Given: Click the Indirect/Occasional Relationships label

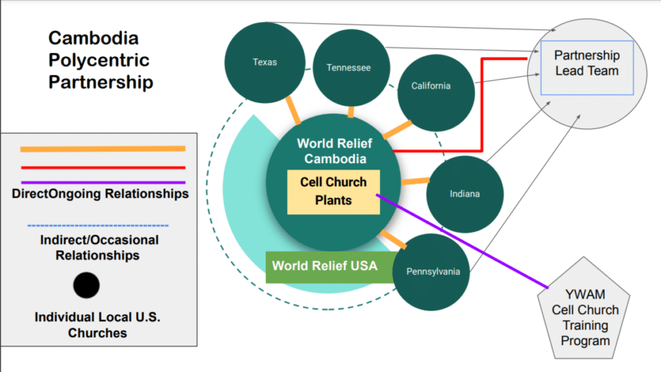Looking at the screenshot, I should [97, 248].
